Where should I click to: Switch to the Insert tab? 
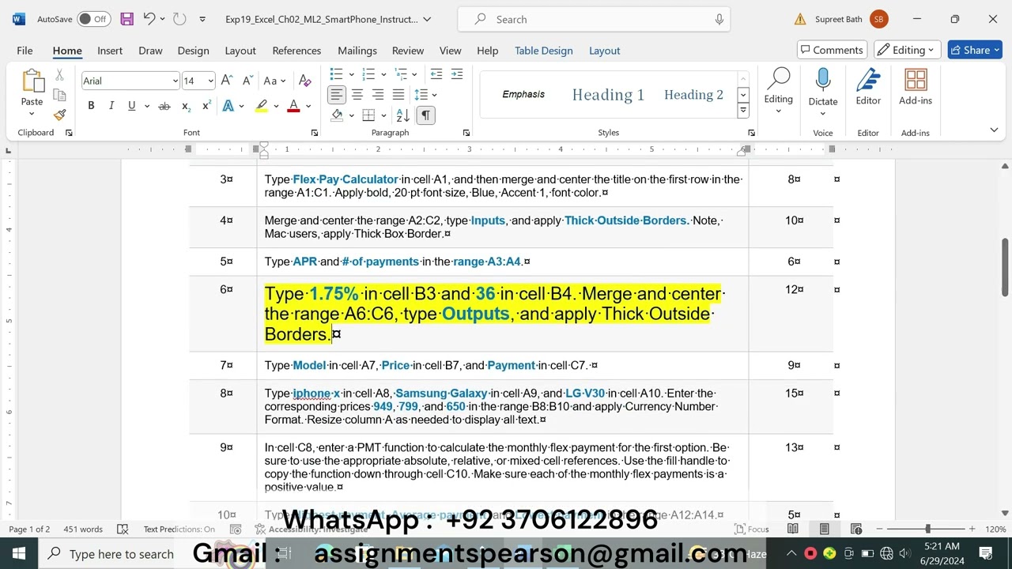(110, 51)
